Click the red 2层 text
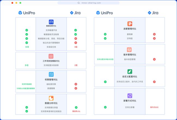 [76, 65]
